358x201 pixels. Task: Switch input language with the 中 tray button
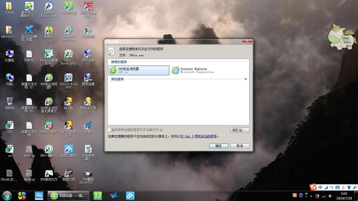coord(320,188)
